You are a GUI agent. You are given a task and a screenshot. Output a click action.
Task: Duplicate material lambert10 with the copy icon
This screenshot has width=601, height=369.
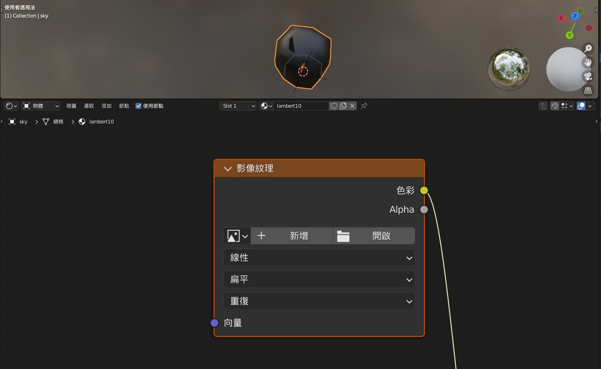tap(343, 106)
